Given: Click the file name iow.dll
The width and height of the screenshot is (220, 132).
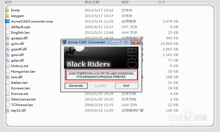Looking at the screenshot, I should (17, 77).
